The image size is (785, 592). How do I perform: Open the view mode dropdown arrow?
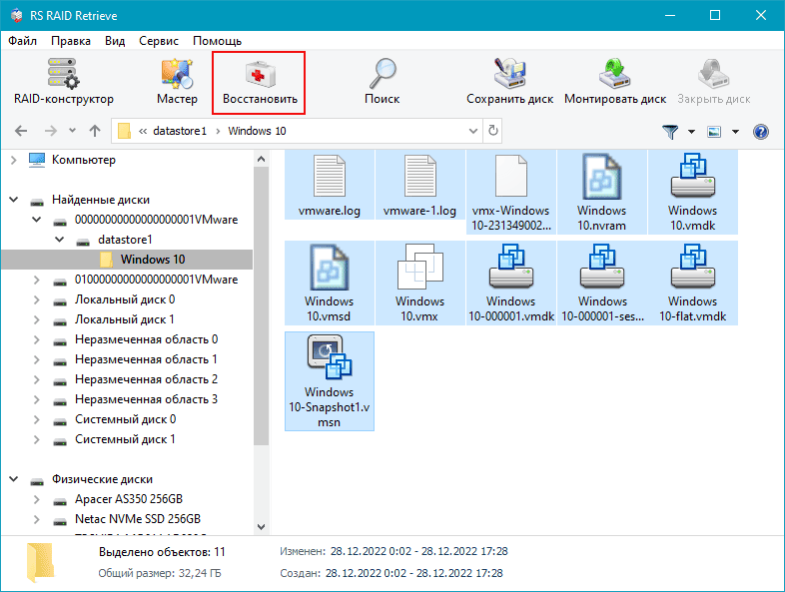pyautogui.click(x=735, y=132)
